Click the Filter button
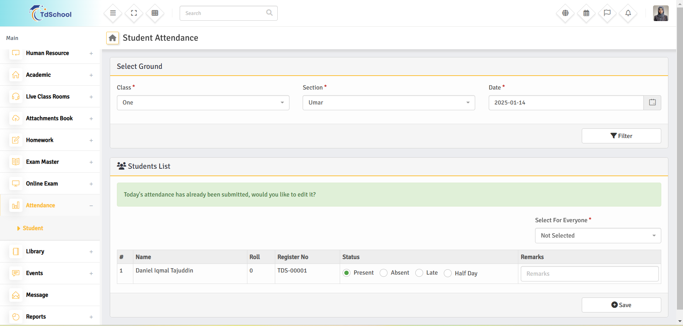The width and height of the screenshot is (683, 326). pos(621,136)
